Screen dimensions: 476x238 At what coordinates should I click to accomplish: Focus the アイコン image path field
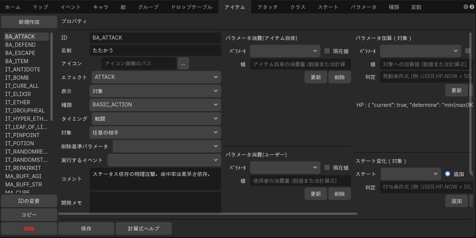click(139, 64)
